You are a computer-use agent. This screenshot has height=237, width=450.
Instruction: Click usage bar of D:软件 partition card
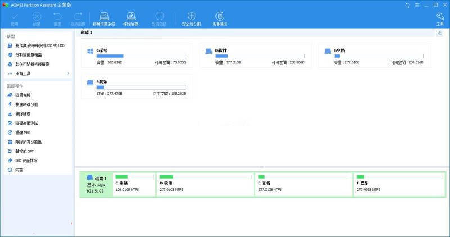260,56
